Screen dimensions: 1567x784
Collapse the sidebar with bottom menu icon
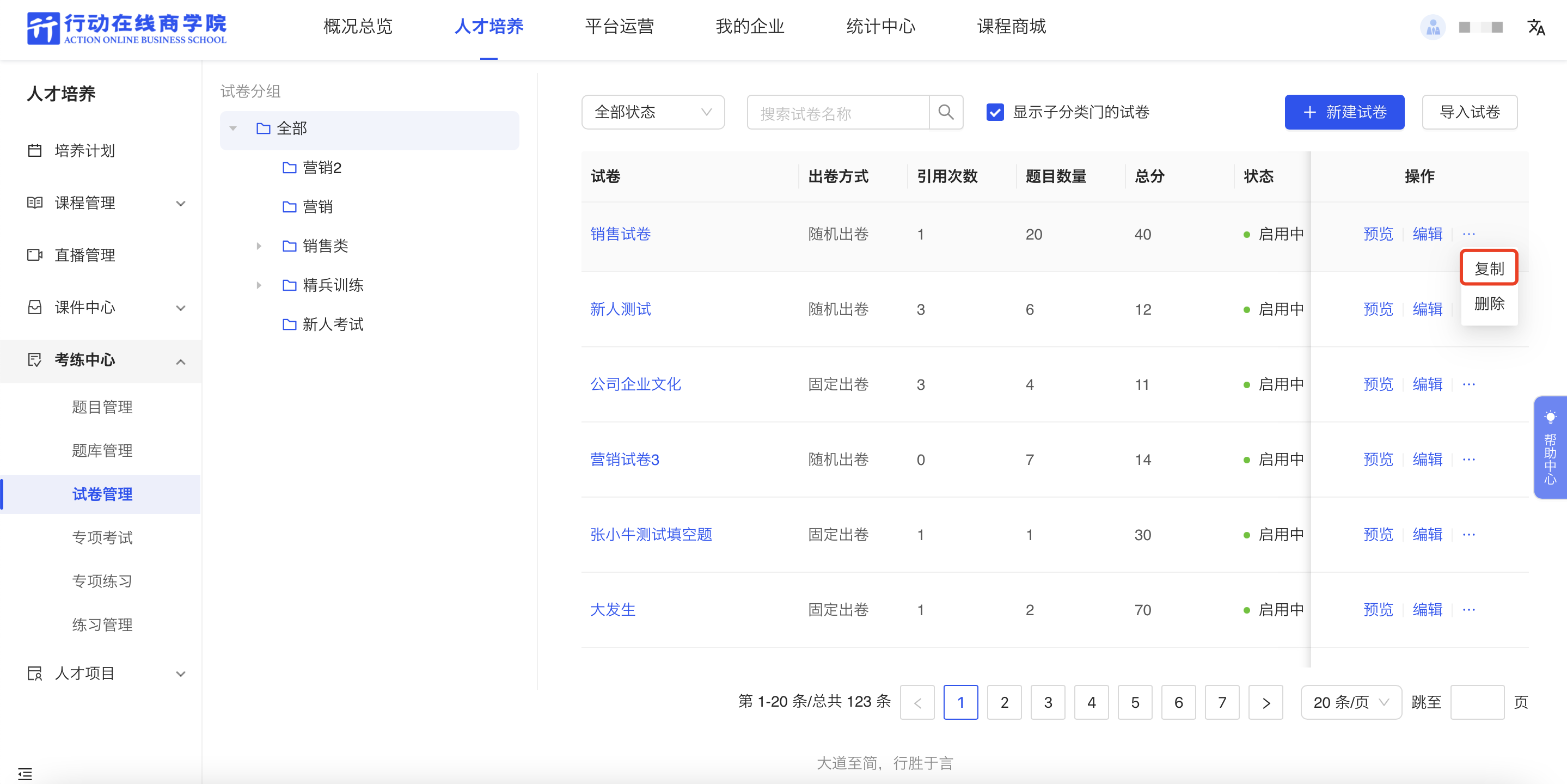pos(25,774)
